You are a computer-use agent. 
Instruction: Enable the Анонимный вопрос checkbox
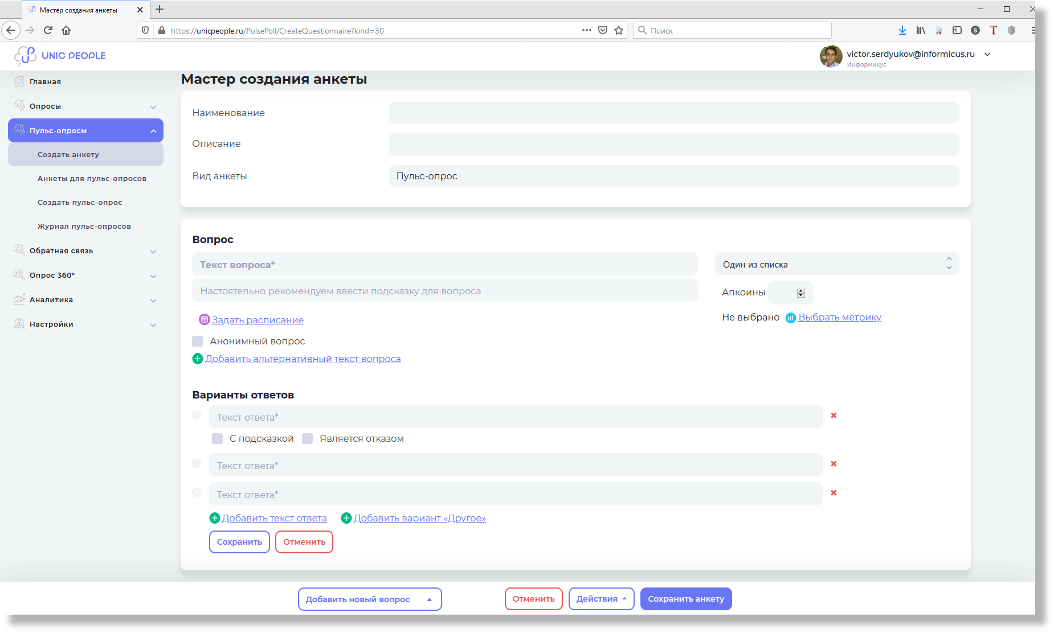coord(198,342)
